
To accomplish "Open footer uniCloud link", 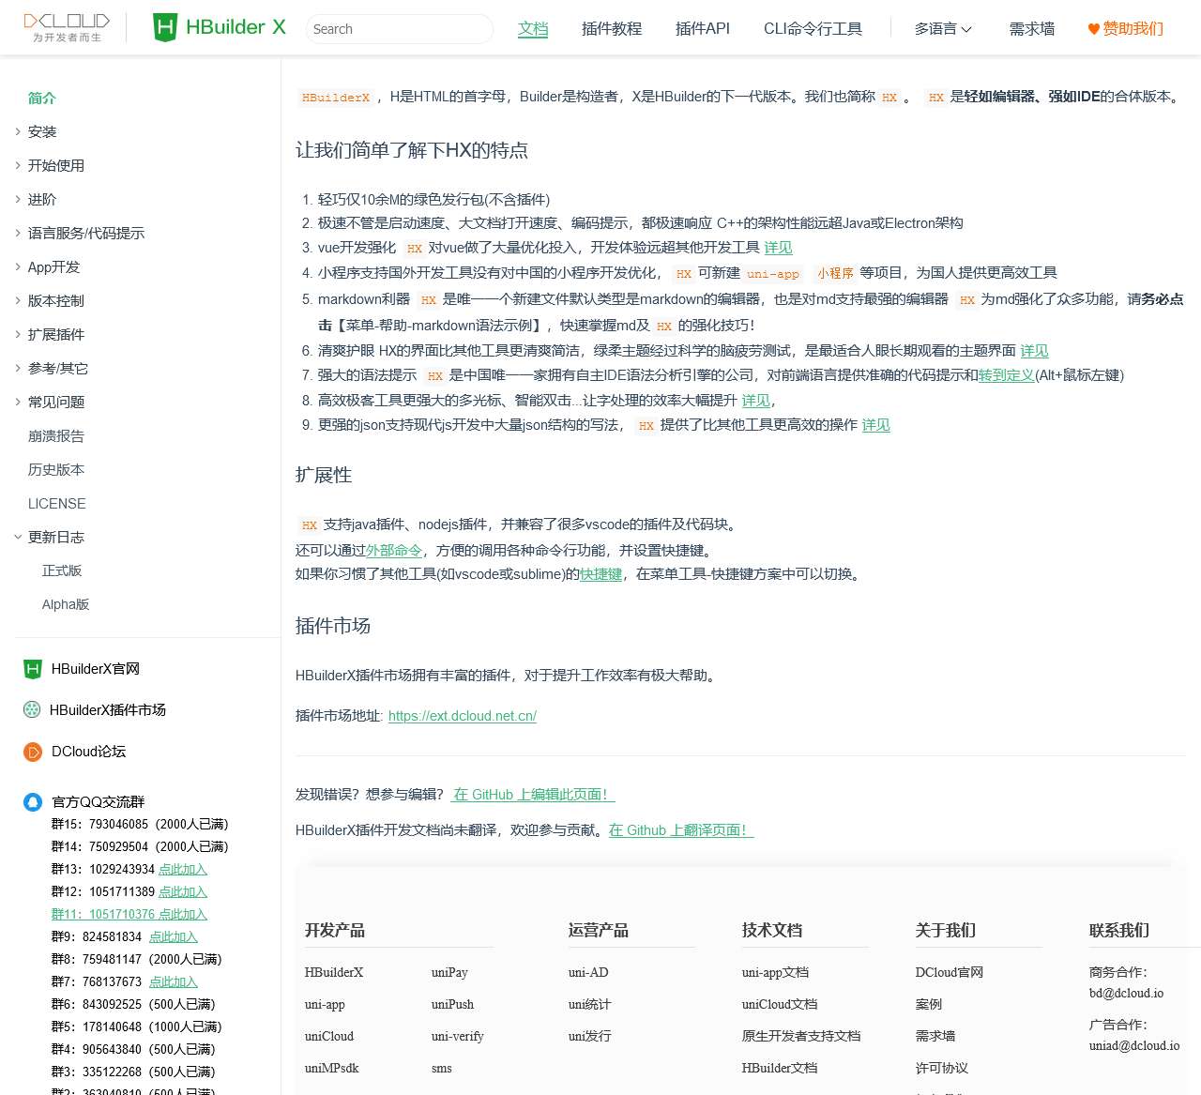I will [329, 1037].
